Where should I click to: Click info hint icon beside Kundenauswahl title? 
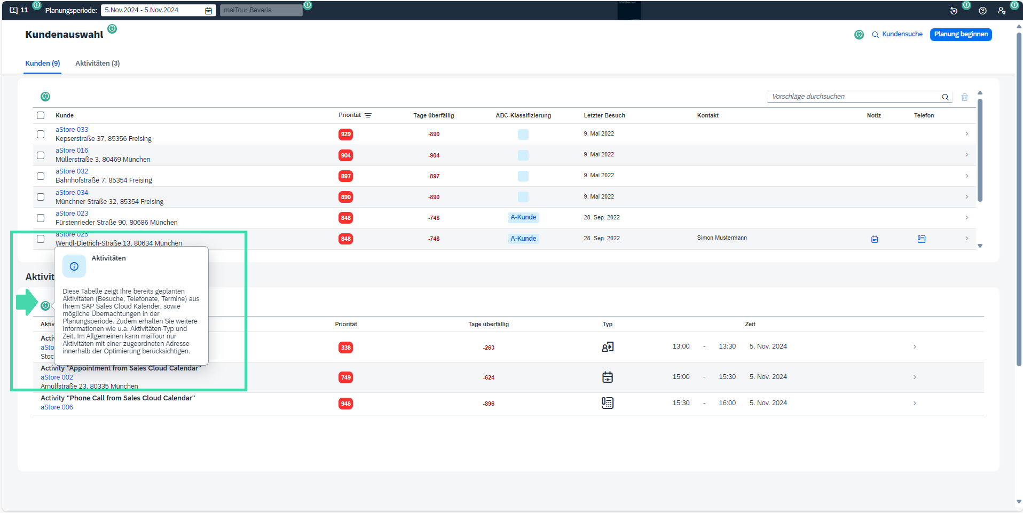(112, 28)
